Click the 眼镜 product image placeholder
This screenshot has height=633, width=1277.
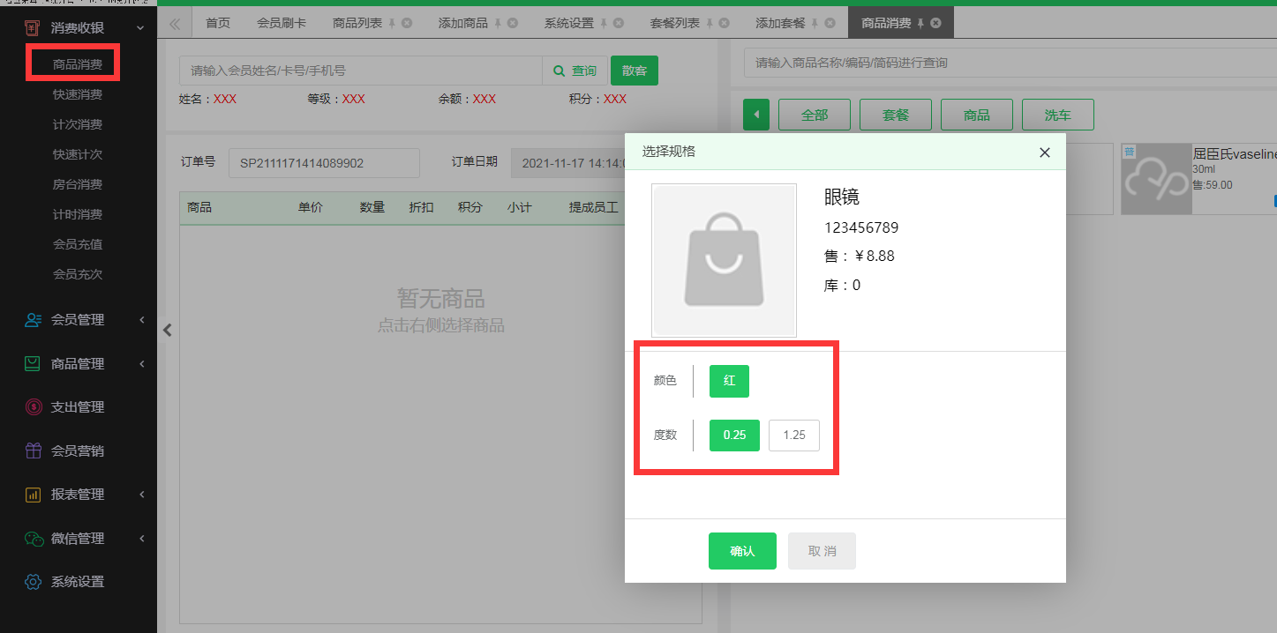[724, 260]
